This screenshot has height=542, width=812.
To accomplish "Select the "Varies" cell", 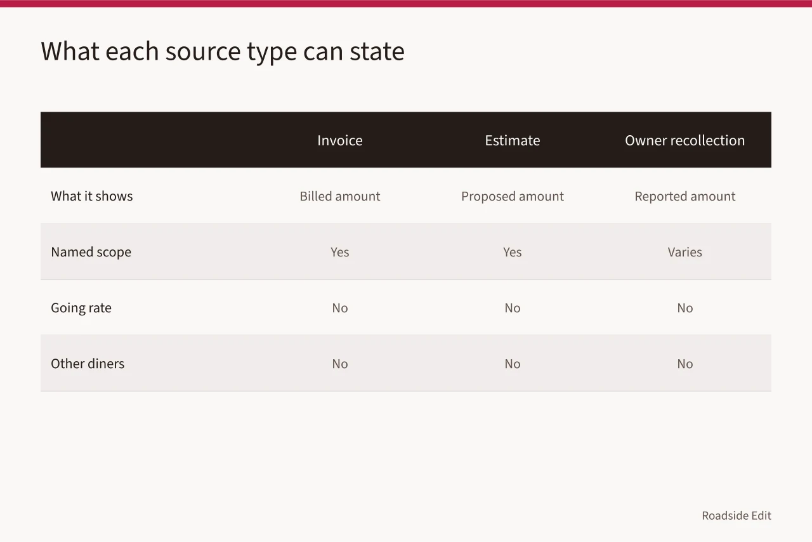I will point(685,252).
